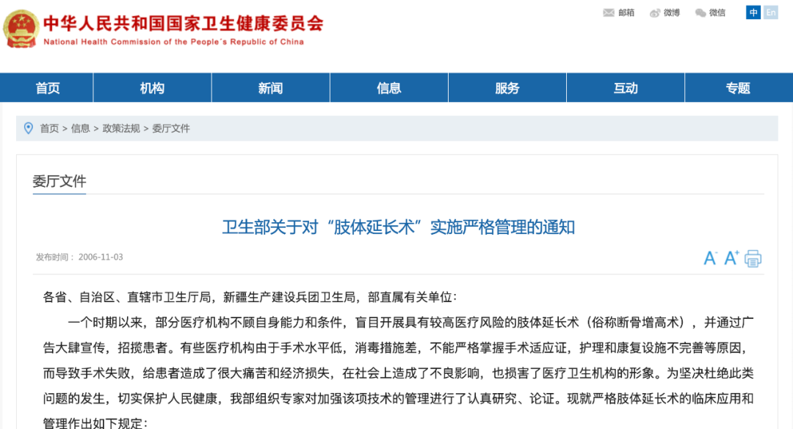Click the email envelope icon
The height and width of the screenshot is (429, 793).
pos(609,12)
